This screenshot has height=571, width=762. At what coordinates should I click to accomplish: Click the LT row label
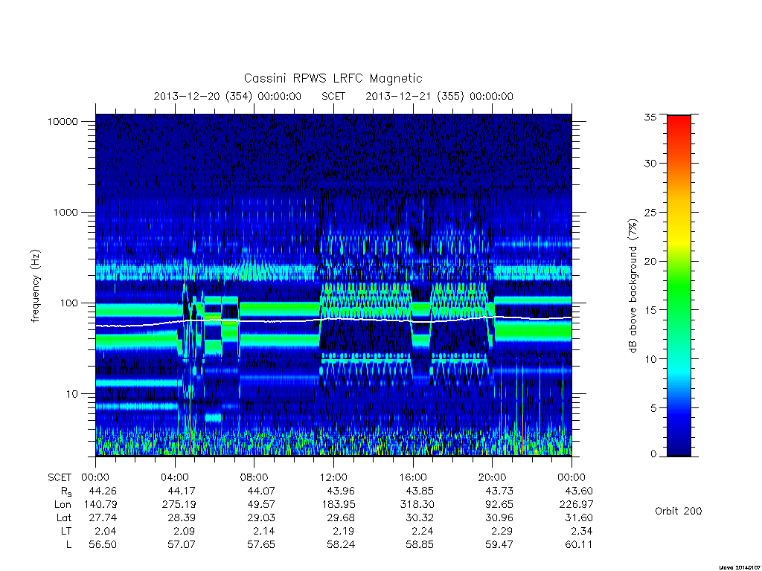click(x=66, y=531)
